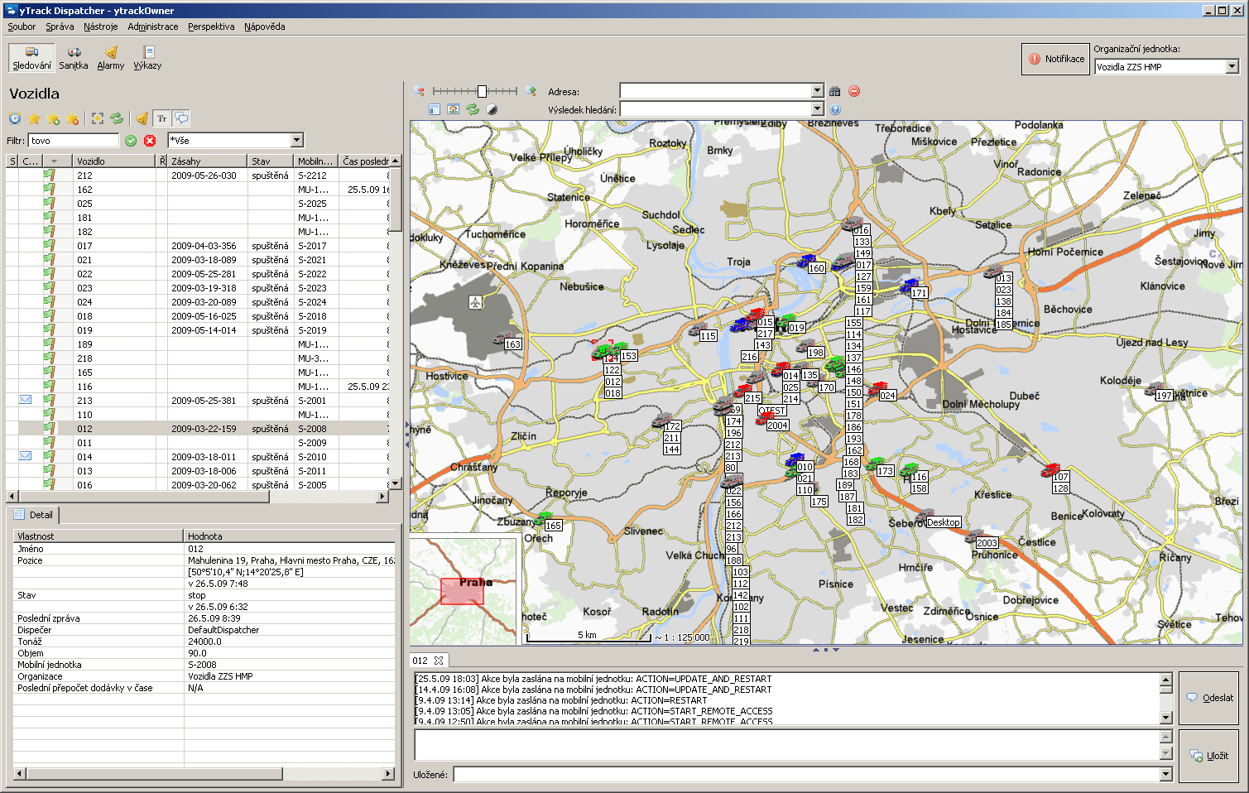Sort by the Vozidlo column header

pyautogui.click(x=114, y=161)
